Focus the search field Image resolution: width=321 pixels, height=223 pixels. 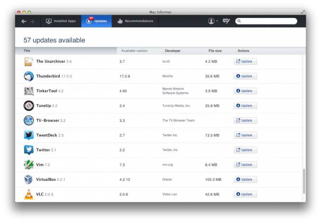point(266,21)
